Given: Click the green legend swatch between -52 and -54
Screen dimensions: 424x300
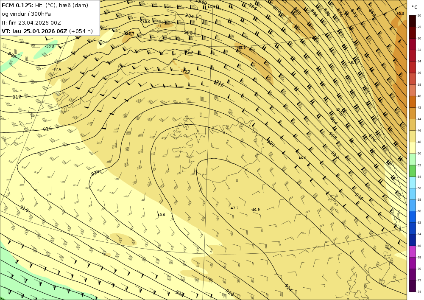Looking at the screenshot, I should click(413, 171).
